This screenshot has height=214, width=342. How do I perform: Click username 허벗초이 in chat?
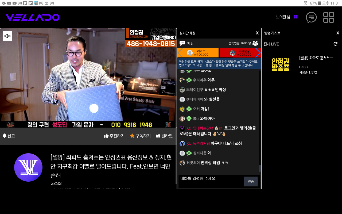[x=193, y=163]
